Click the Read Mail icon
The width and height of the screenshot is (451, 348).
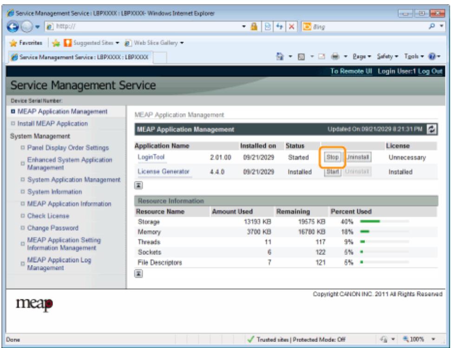tap(321, 57)
